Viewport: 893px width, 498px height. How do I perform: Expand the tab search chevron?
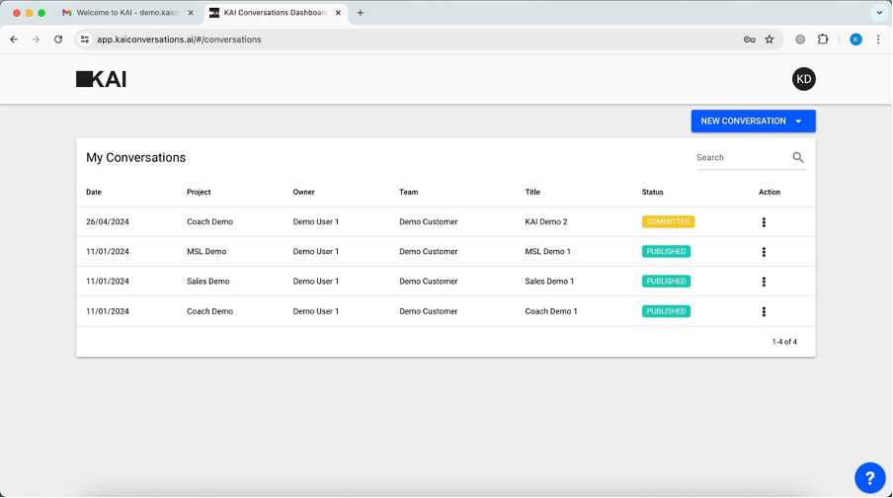click(x=879, y=13)
